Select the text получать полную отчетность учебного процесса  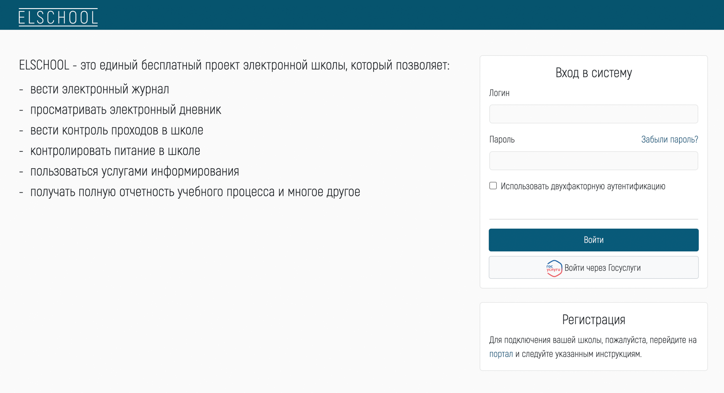tap(153, 192)
